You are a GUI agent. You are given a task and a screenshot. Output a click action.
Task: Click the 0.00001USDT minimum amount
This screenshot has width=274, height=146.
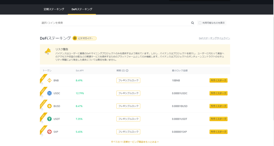pos(180,119)
